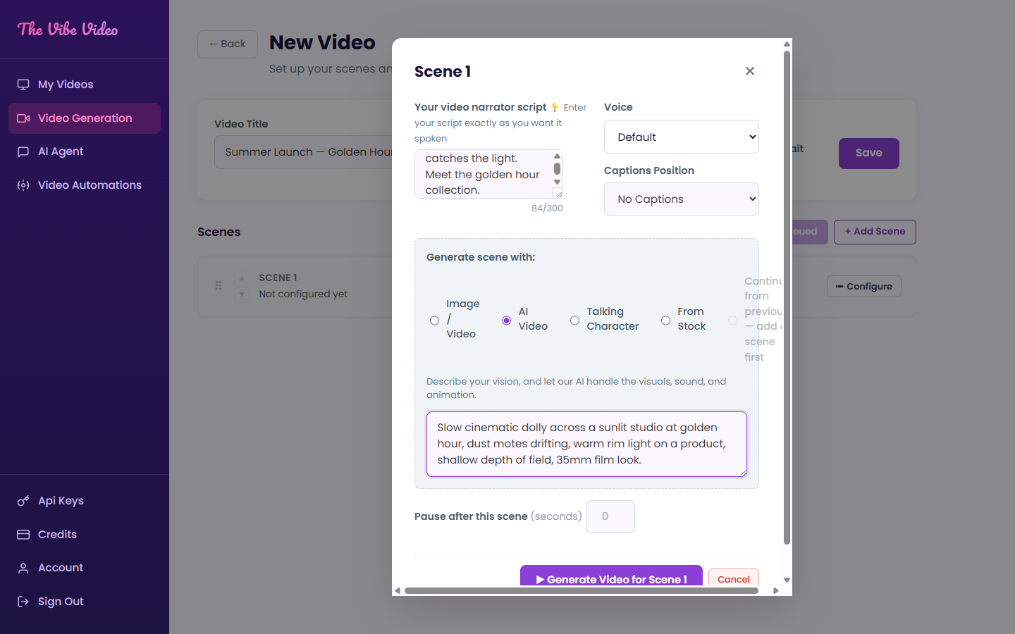Open the Voice dropdown
The width and height of the screenshot is (1015, 634).
tap(682, 137)
